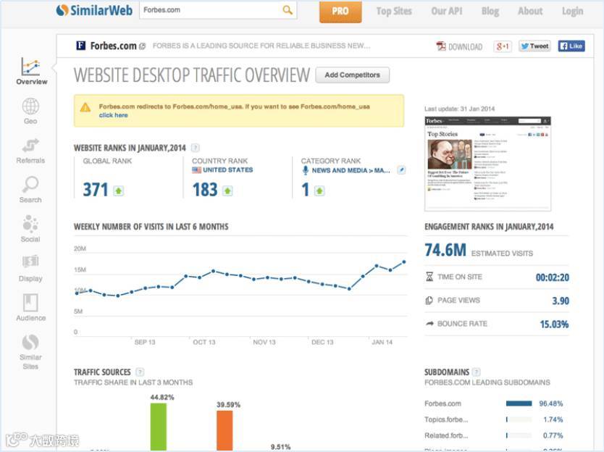Click the Tweet button

click(x=534, y=46)
